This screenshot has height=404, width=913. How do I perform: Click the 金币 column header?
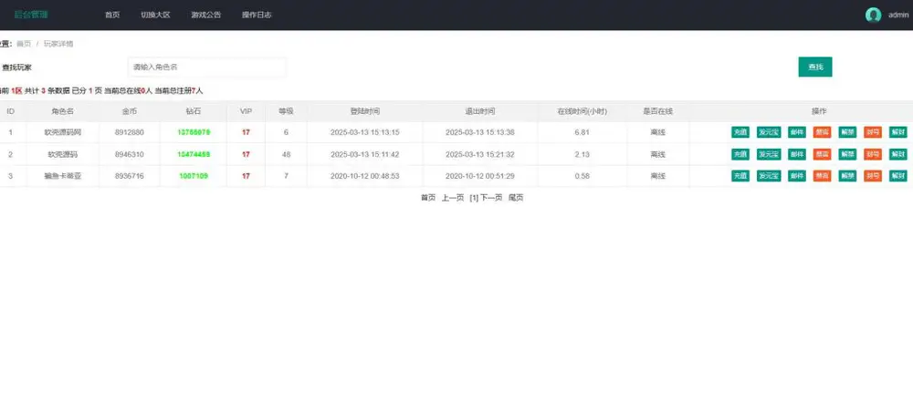[x=130, y=111]
